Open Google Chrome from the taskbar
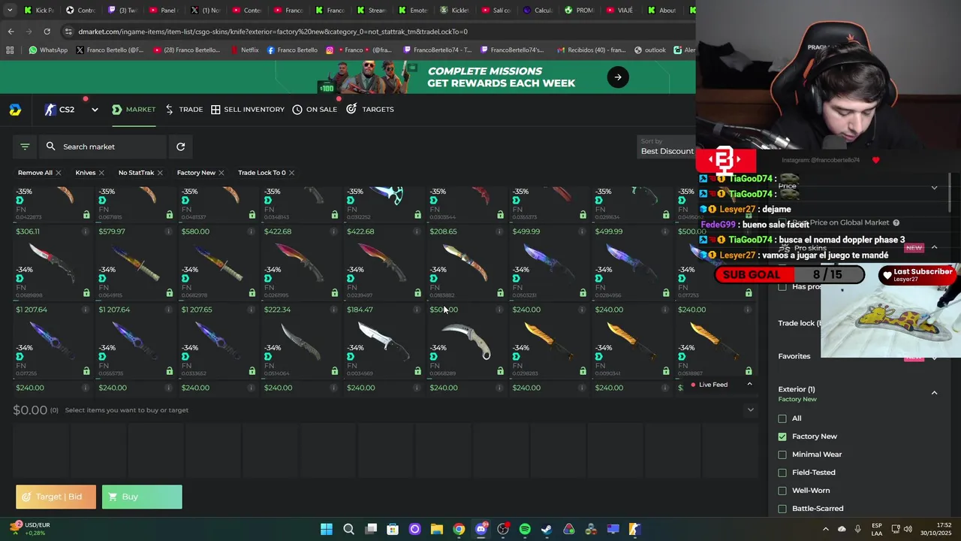This screenshot has height=541, width=961. tap(459, 529)
